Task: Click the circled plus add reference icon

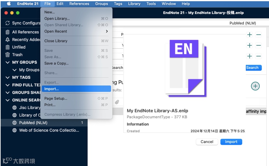Action: pos(255,86)
